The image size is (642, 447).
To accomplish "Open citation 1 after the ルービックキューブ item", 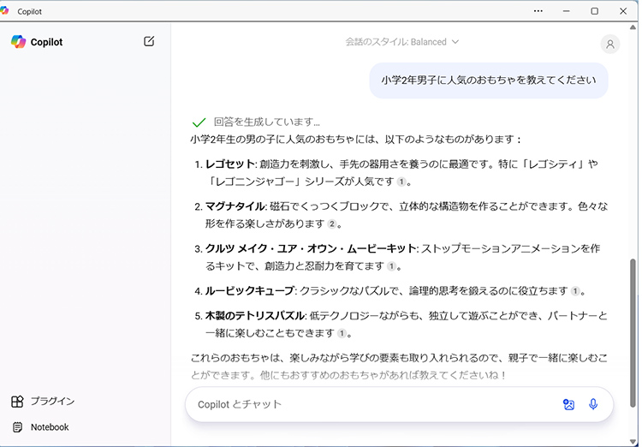I will tap(575, 291).
